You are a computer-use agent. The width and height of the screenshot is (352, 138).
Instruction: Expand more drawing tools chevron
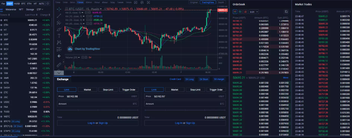point(59,72)
